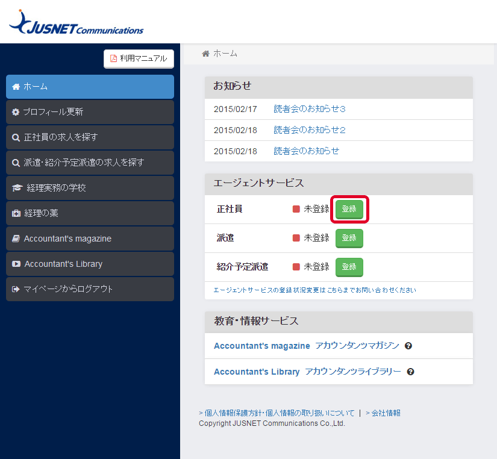The width and height of the screenshot is (497, 459).
Task: Open Accountant's magazine sidebar item
Action: (x=90, y=239)
